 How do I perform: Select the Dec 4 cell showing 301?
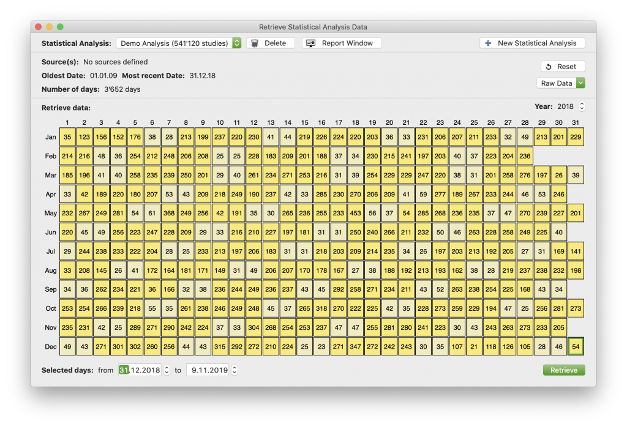[118, 346]
